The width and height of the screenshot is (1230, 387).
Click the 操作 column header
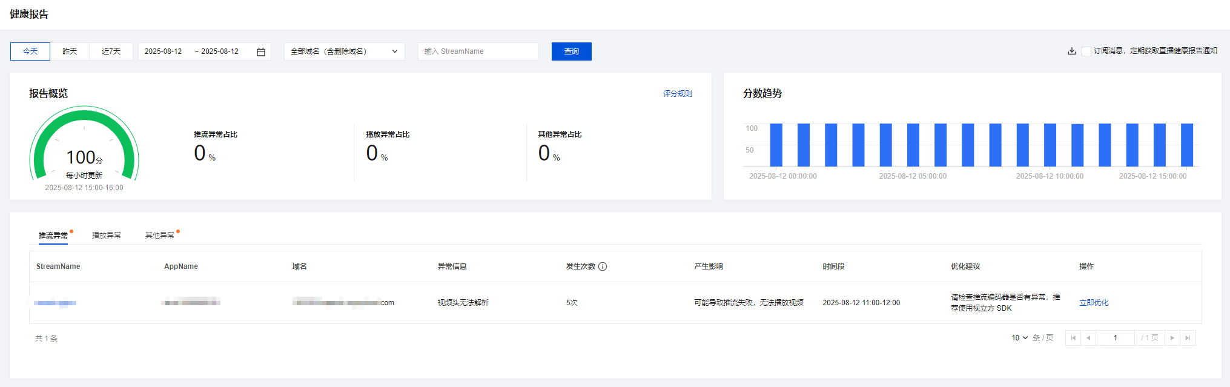tap(1086, 266)
